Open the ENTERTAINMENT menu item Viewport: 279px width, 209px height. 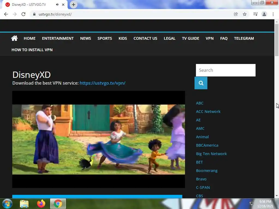58,38
